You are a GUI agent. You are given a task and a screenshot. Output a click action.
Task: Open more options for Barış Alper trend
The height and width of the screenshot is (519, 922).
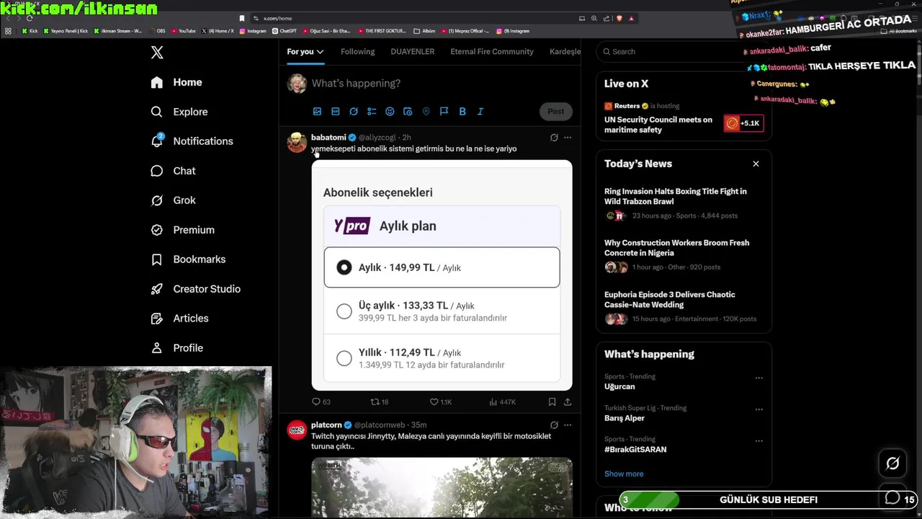coord(758,409)
